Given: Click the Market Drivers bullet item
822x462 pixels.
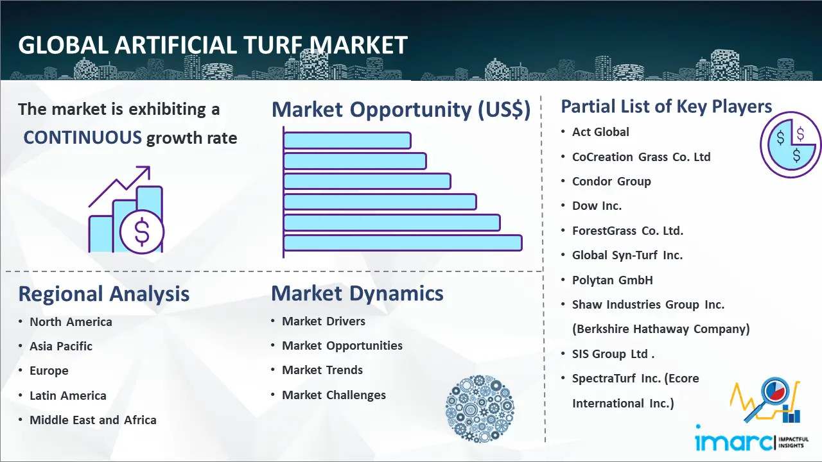Looking at the screenshot, I should (324, 321).
